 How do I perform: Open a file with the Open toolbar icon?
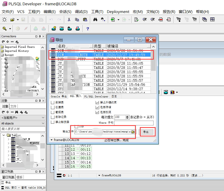12,19
